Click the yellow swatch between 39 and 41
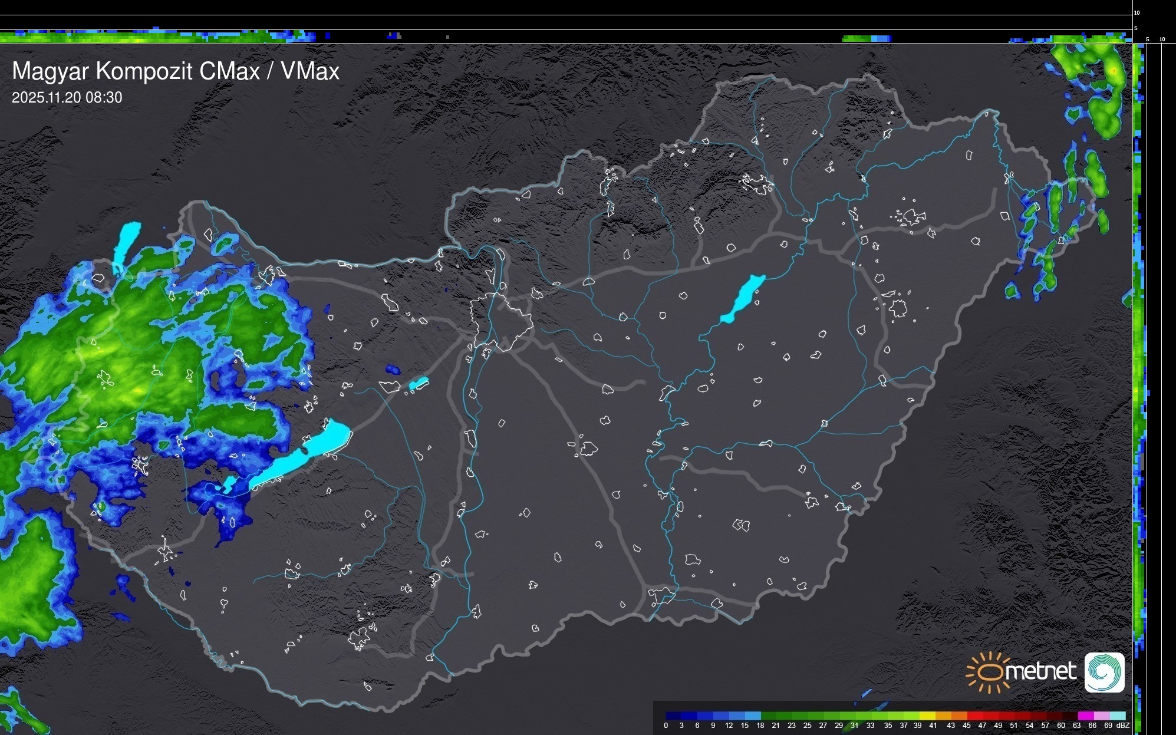1176x735 pixels. point(927,716)
